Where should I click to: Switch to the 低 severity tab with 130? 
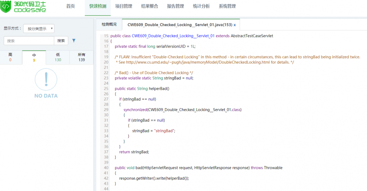click(x=58, y=57)
